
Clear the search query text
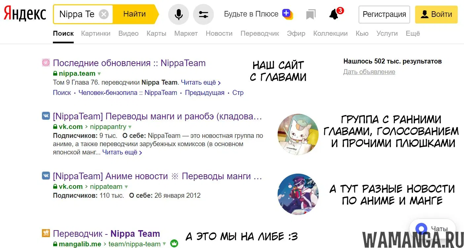pos(104,14)
